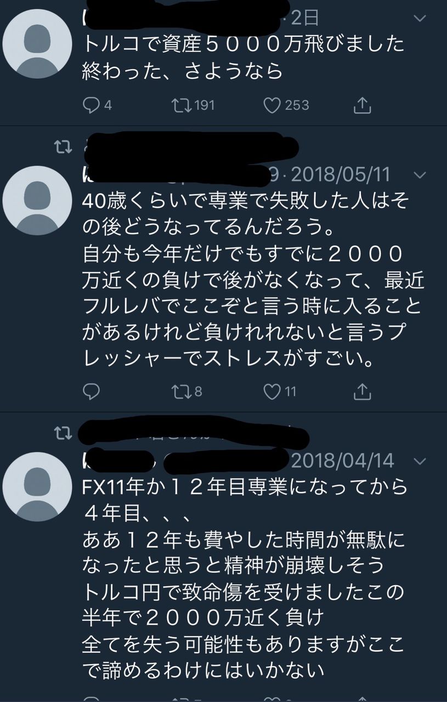447x702 pixels.
Task: Tap the 2018/04/14 date timestamp
Action: click(x=342, y=460)
